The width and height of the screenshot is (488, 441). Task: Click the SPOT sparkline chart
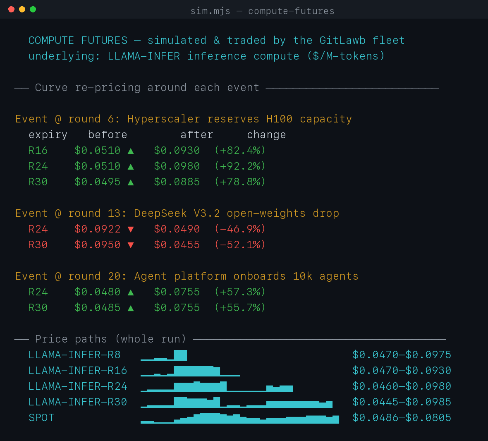239,418
